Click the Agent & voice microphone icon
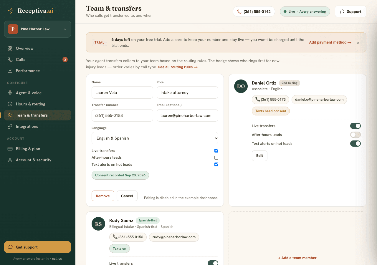 click(x=10, y=93)
